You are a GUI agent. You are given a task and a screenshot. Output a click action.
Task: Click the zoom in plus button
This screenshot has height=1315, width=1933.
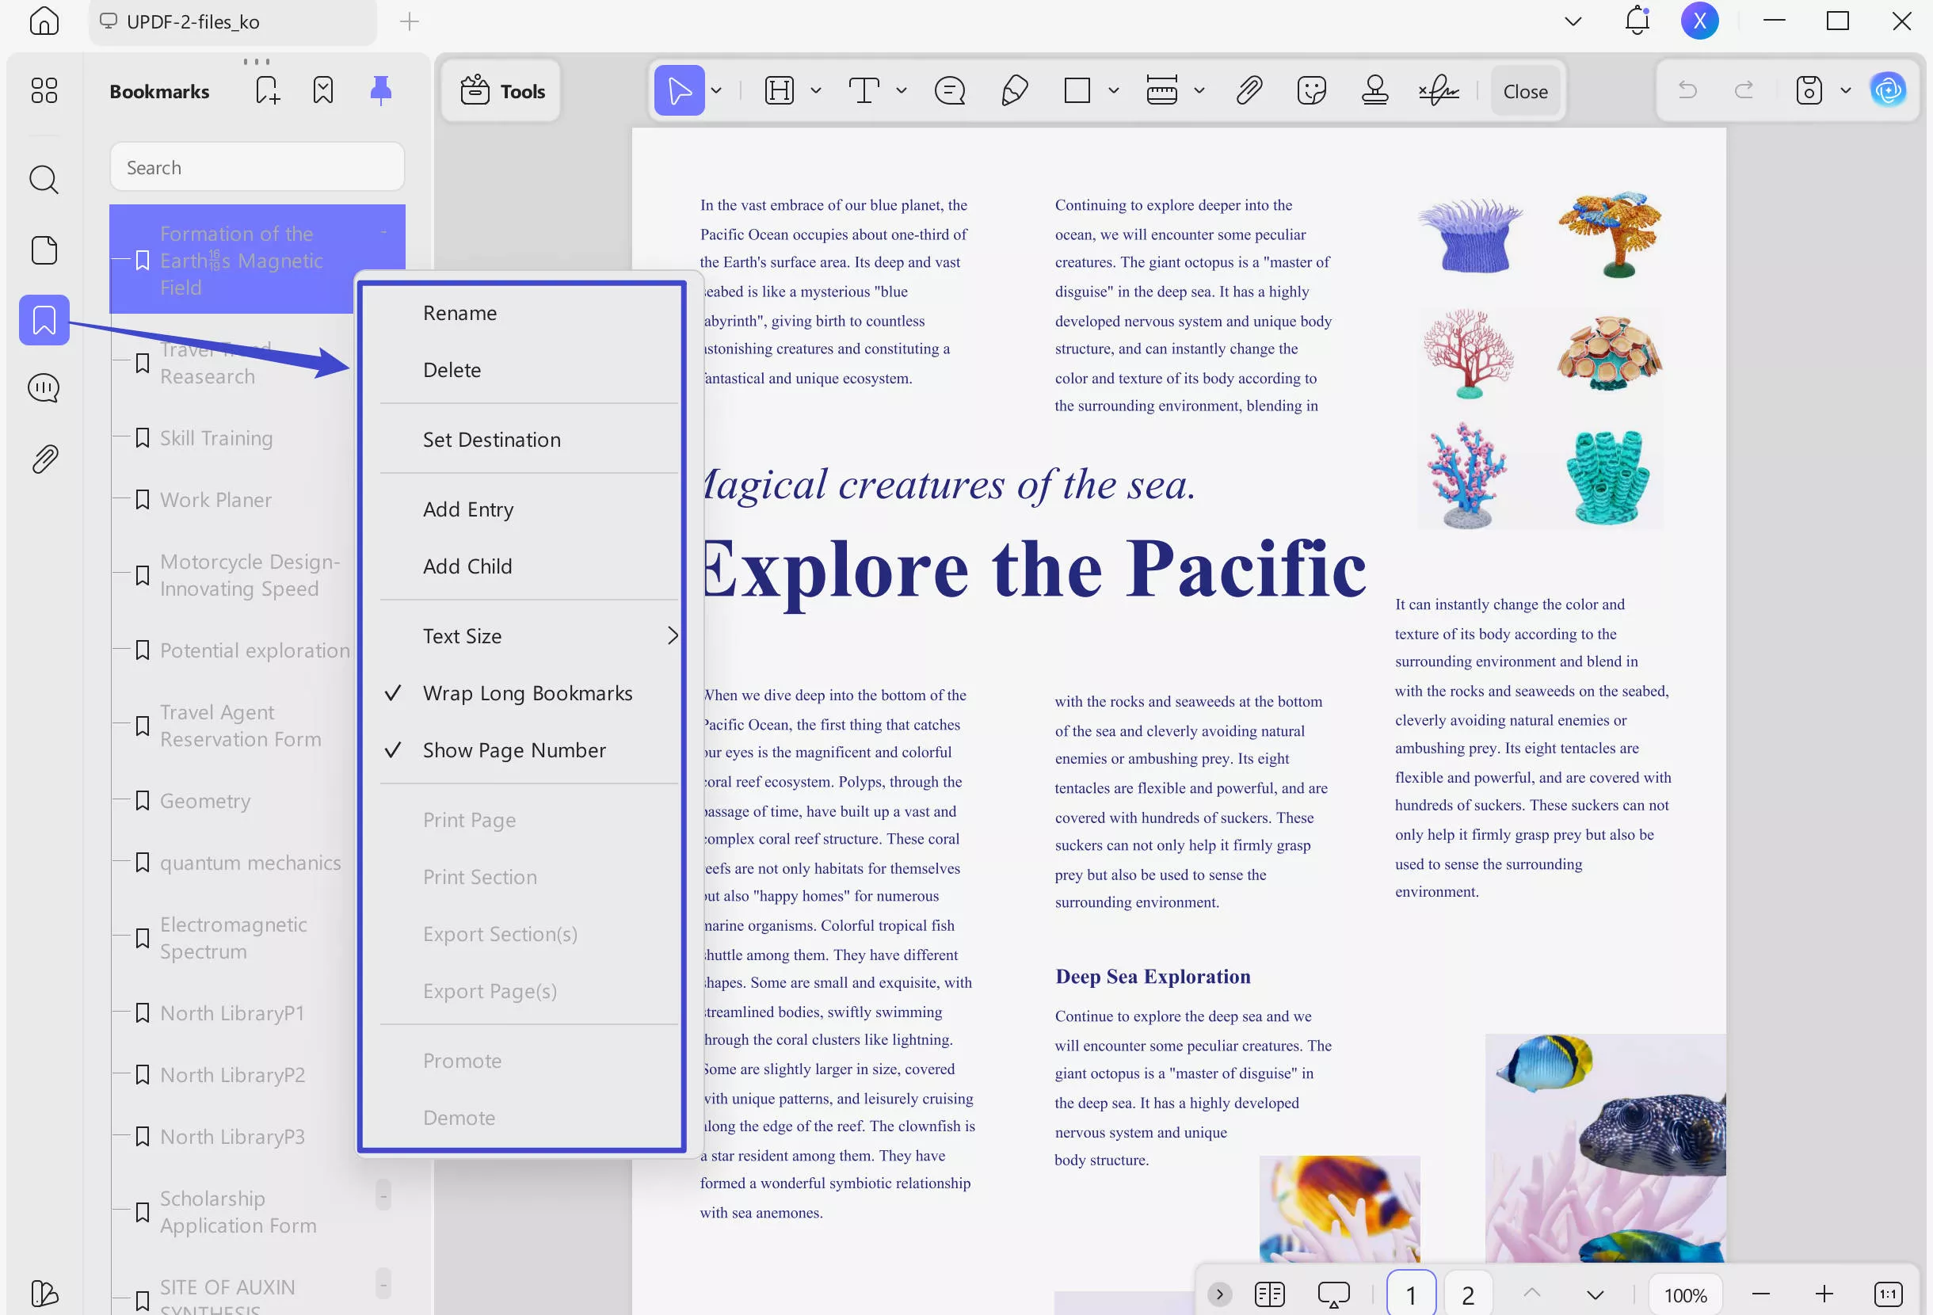click(x=1823, y=1294)
